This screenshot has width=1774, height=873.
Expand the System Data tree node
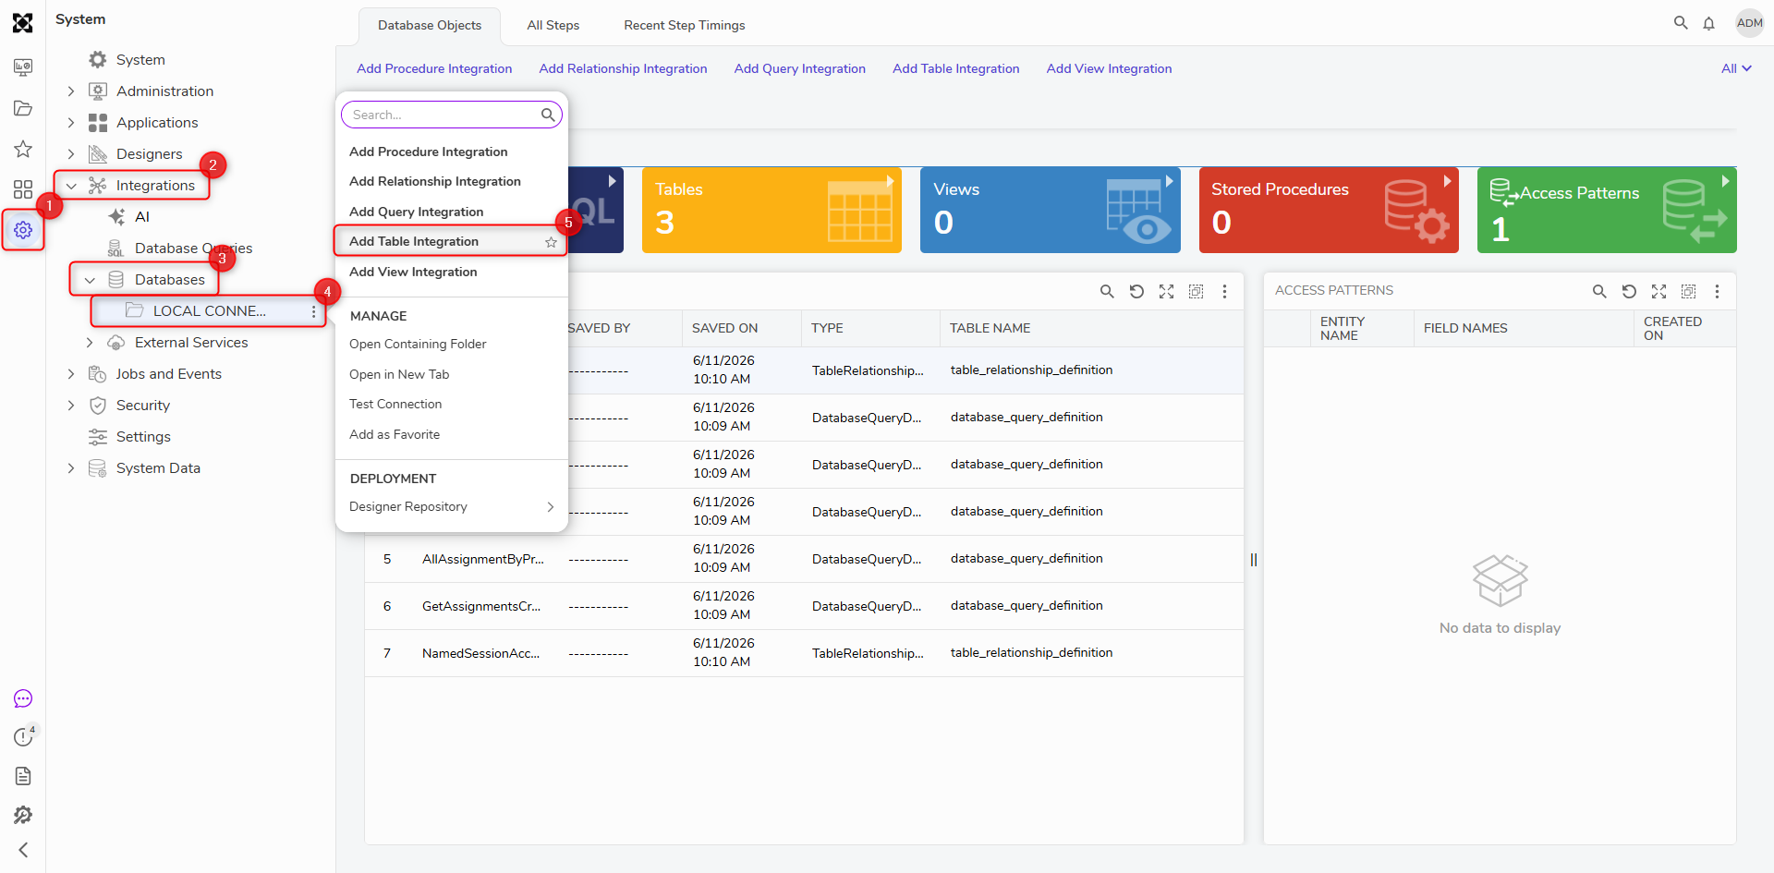point(71,468)
